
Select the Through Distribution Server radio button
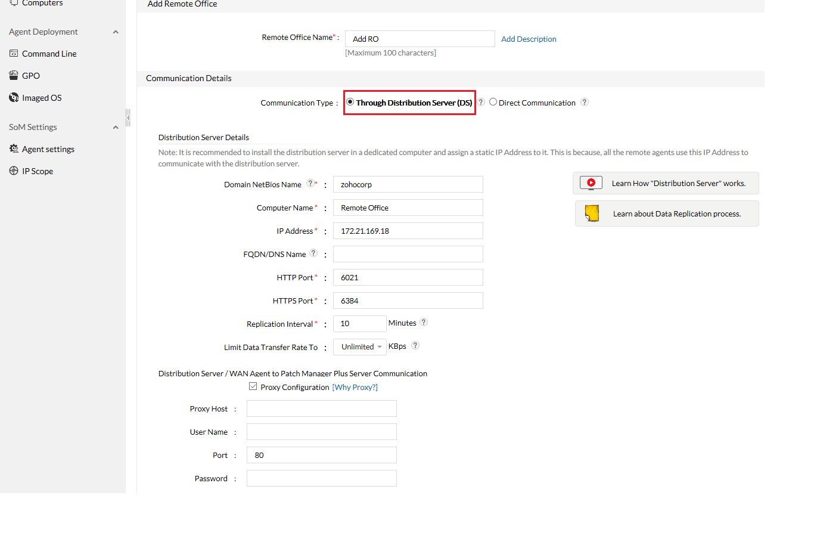click(350, 101)
